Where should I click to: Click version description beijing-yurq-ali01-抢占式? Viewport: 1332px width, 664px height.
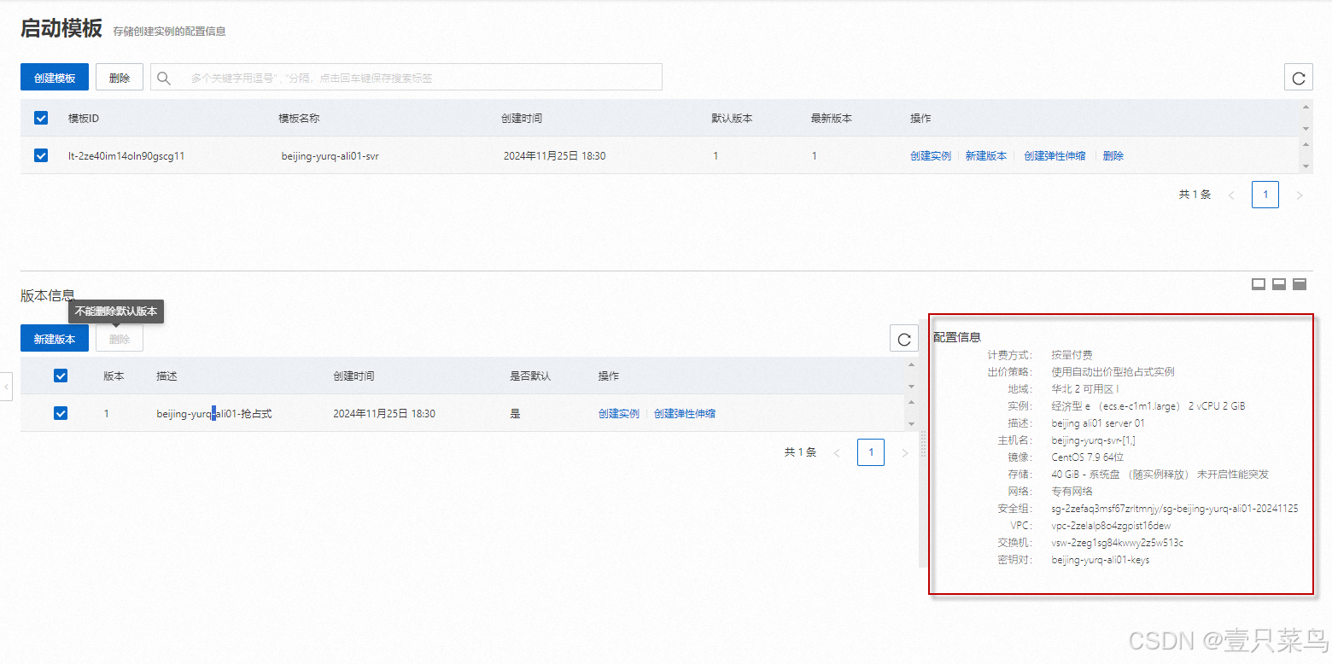pyautogui.click(x=214, y=414)
